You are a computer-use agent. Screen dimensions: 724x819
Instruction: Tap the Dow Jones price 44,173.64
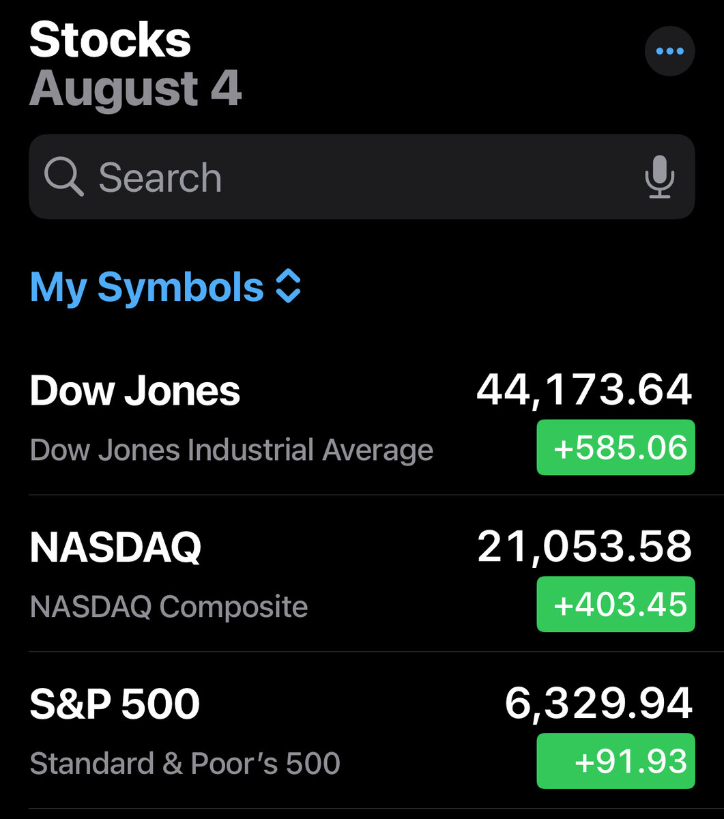point(584,390)
